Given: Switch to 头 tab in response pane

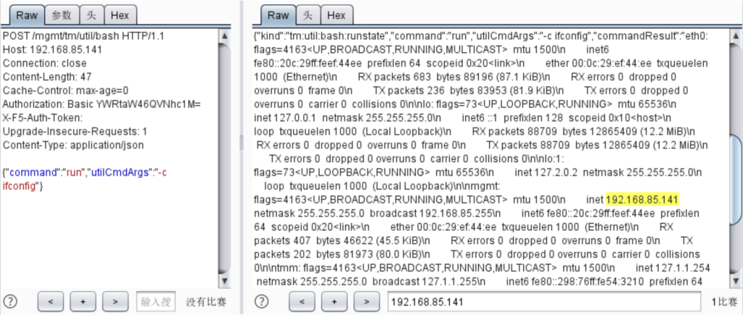Looking at the screenshot, I should point(308,15).
